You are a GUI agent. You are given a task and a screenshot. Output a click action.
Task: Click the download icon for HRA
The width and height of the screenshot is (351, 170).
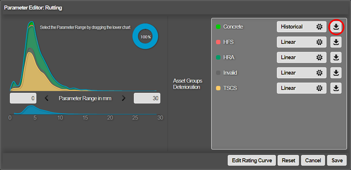click(336, 57)
